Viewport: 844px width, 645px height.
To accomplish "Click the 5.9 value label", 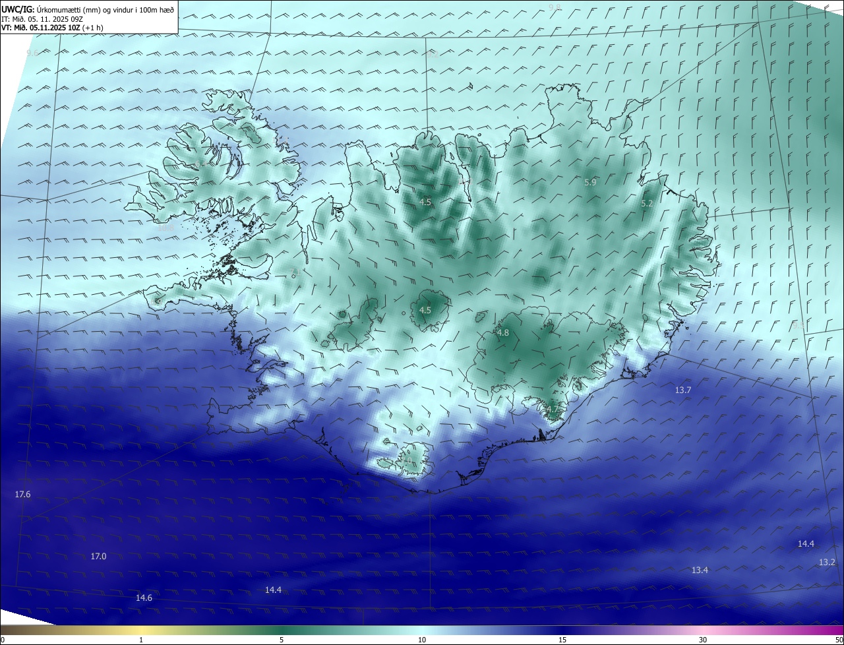I will 590,182.
